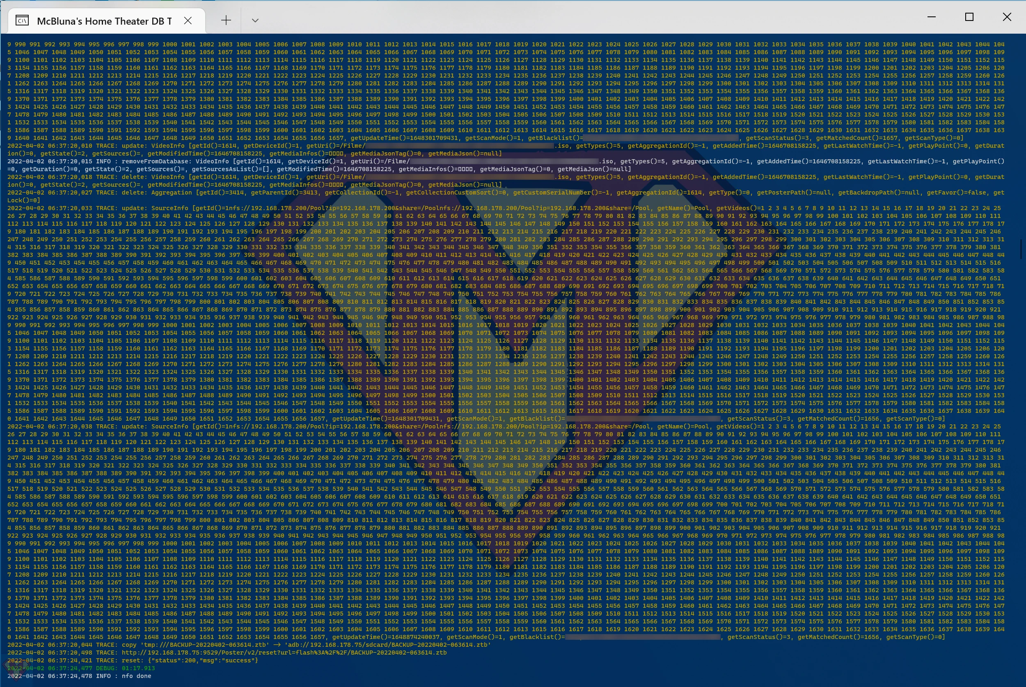Select the McBluna's Home Theater DB tab
The height and width of the screenshot is (687, 1026).
(x=104, y=21)
